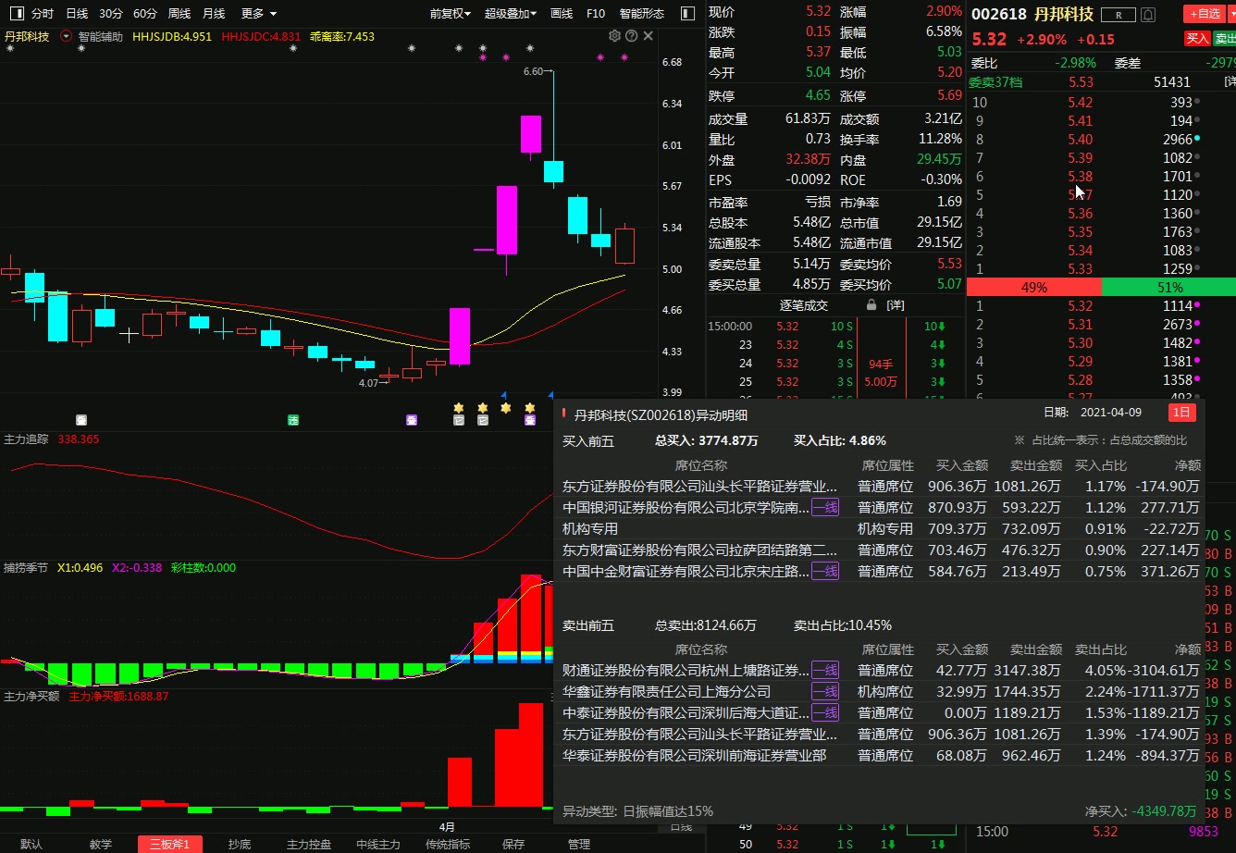Open the 管理 indicator management

[579, 844]
